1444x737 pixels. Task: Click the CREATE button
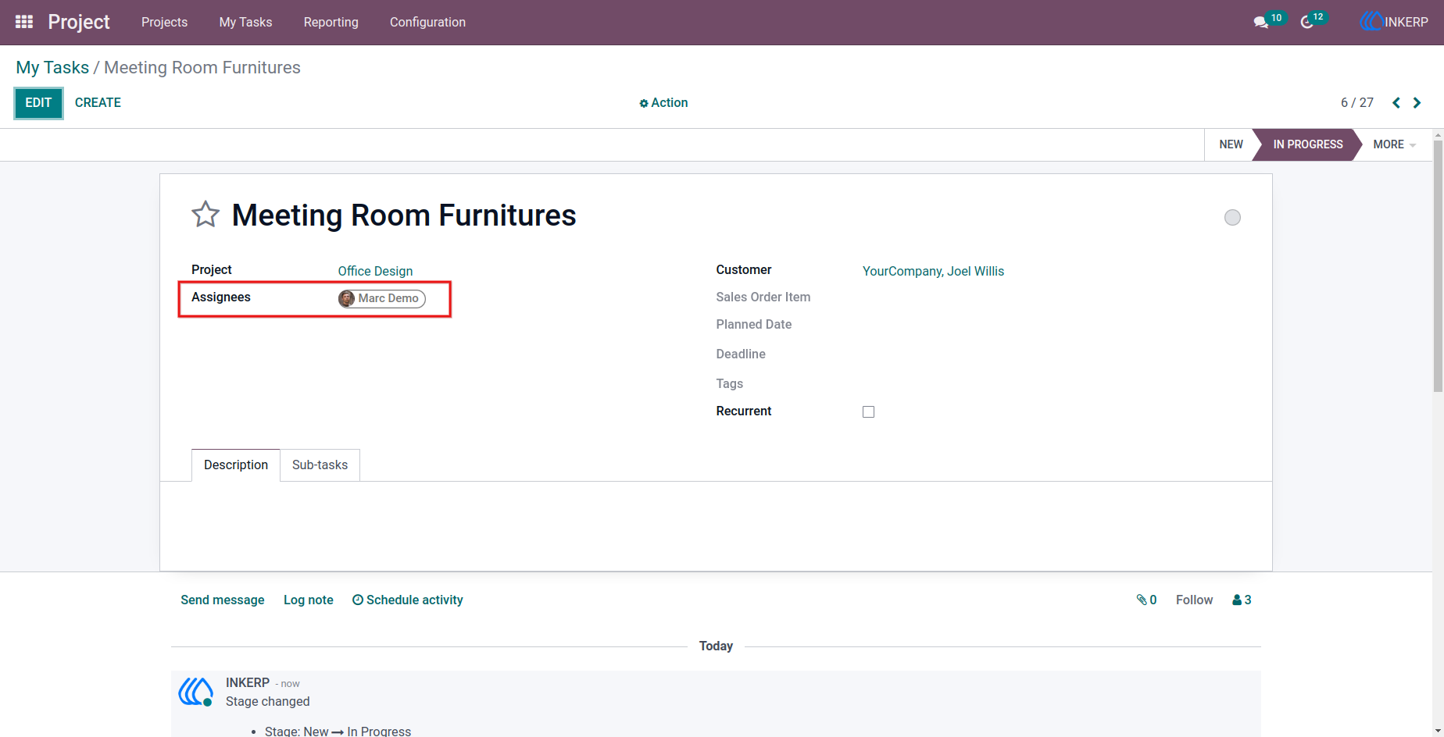(x=98, y=103)
